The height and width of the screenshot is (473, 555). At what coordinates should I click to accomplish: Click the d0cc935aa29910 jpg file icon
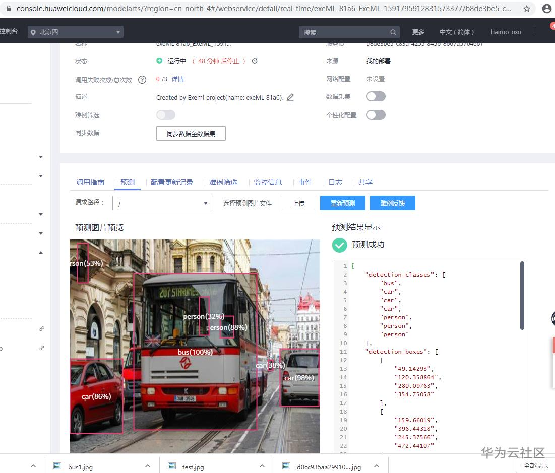(x=286, y=466)
